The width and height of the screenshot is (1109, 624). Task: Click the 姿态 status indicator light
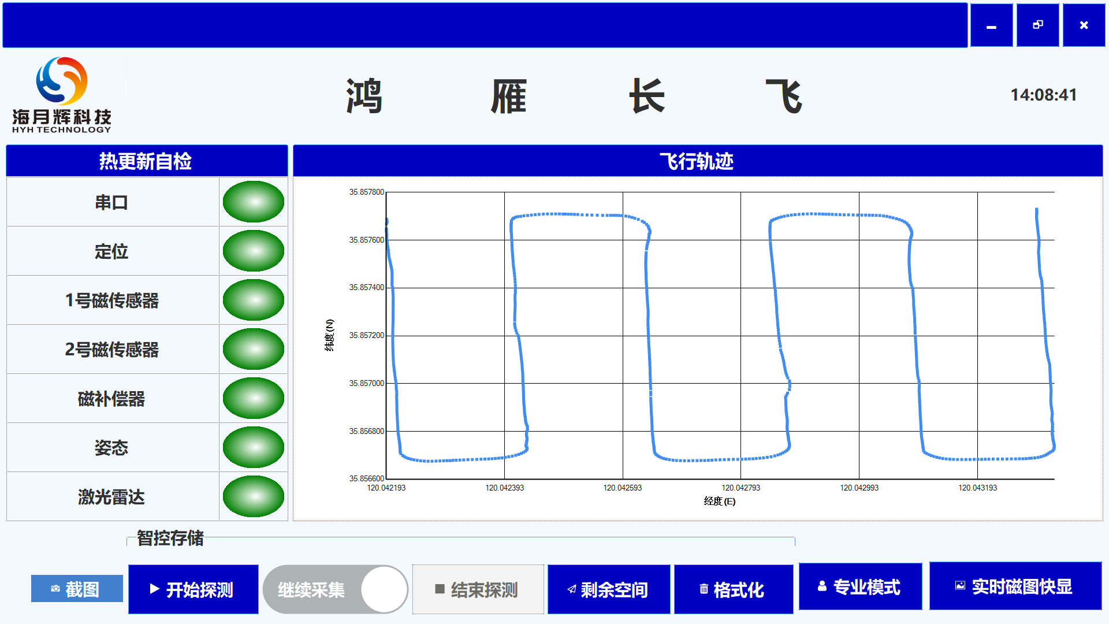253,447
